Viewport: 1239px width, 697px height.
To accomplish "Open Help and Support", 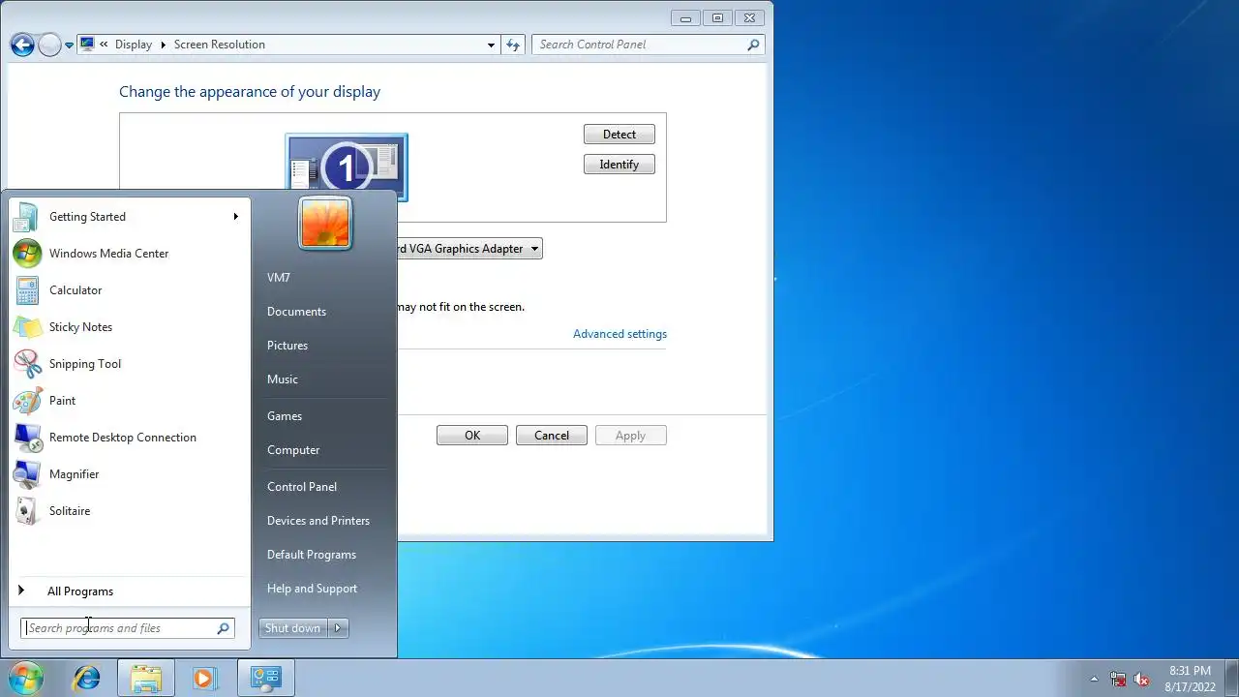I will (312, 589).
